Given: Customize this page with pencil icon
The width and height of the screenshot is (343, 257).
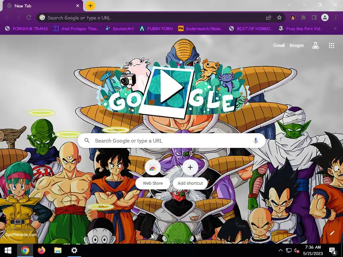Looking at the screenshot, I should pyautogui.click(x=332, y=233).
